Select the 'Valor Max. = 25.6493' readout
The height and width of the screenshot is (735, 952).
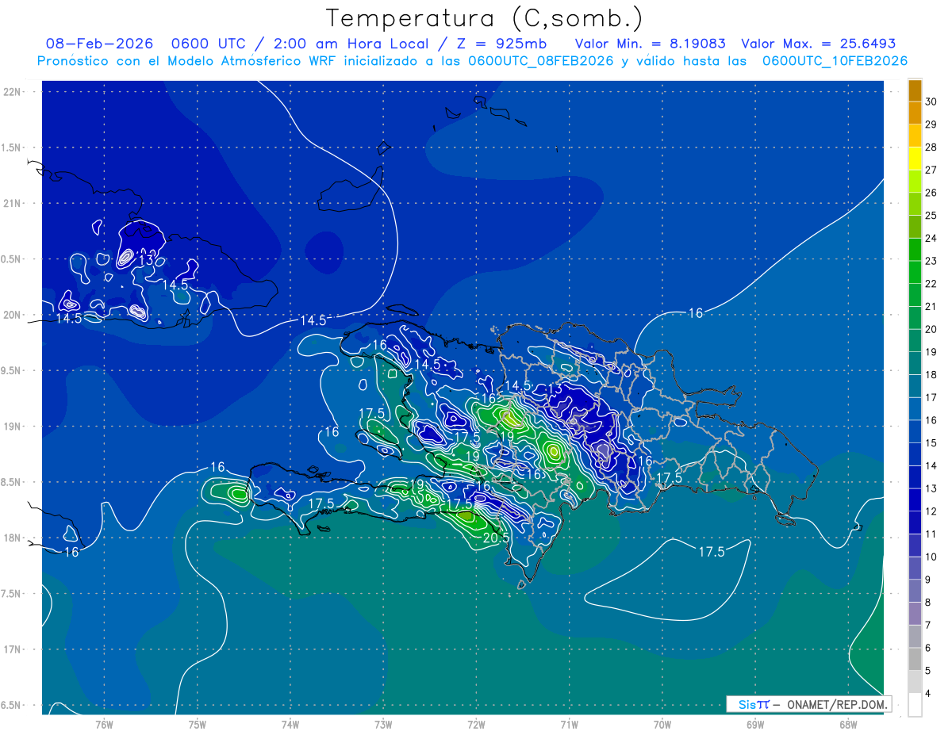818,44
